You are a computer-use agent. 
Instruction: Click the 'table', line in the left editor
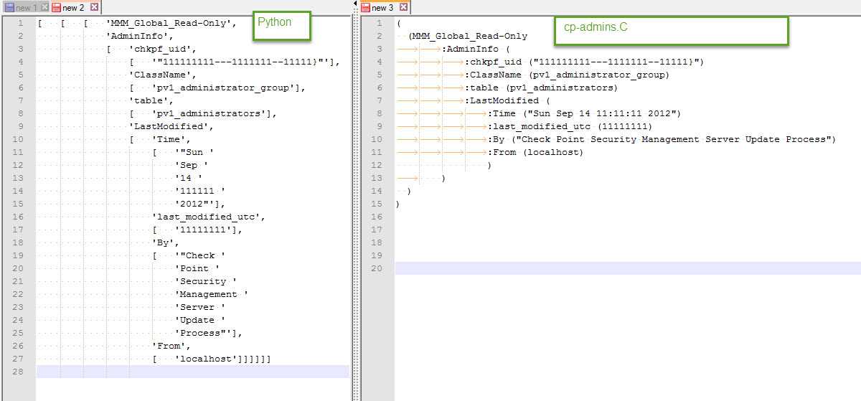151,100
